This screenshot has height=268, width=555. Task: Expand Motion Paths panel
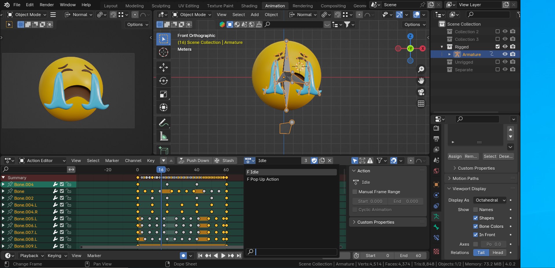465,179
